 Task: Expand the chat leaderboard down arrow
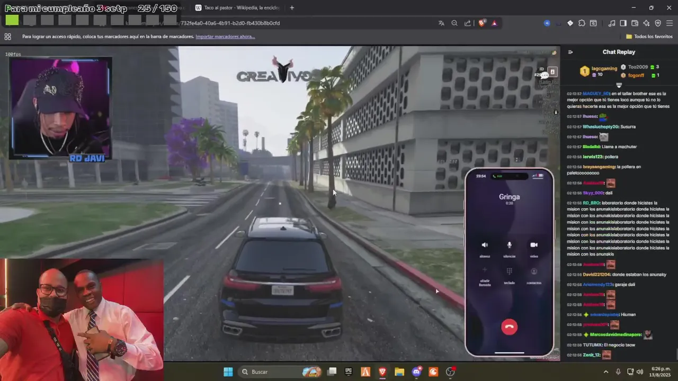coord(619,85)
